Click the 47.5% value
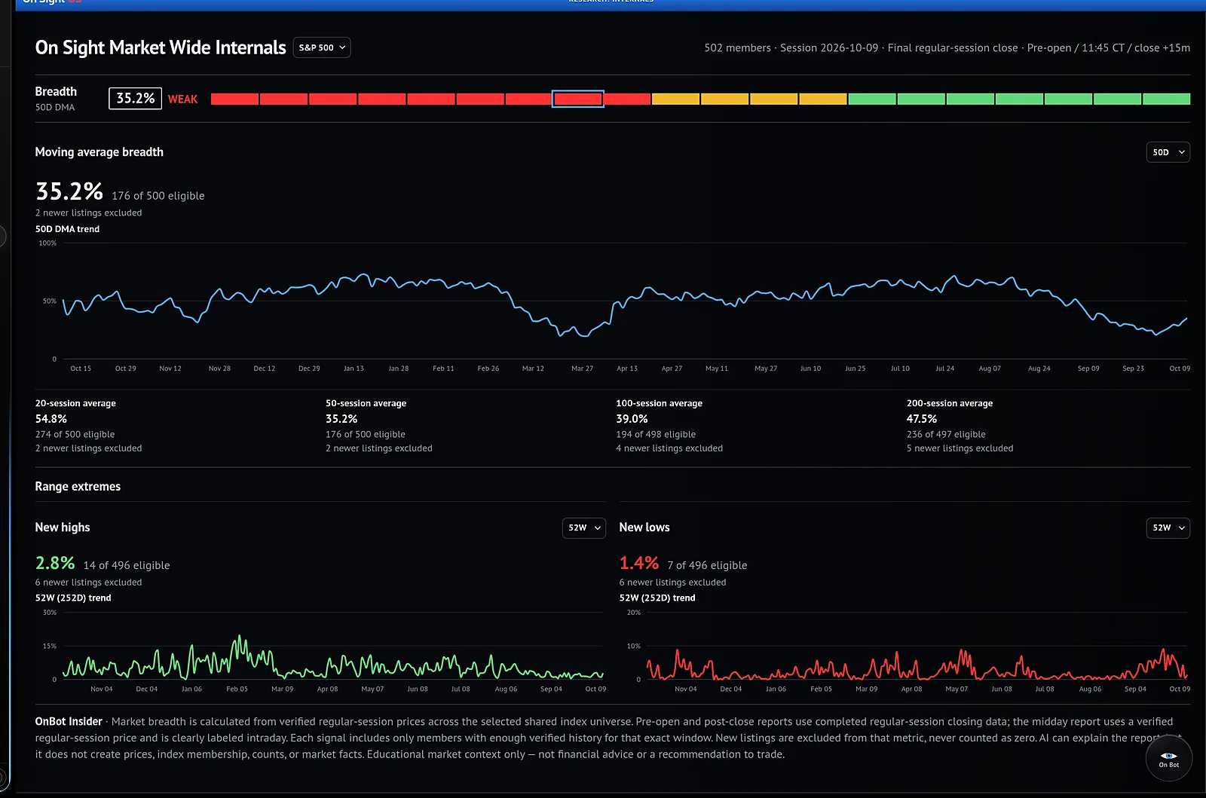This screenshot has height=798, width=1206. pyautogui.click(x=922, y=419)
